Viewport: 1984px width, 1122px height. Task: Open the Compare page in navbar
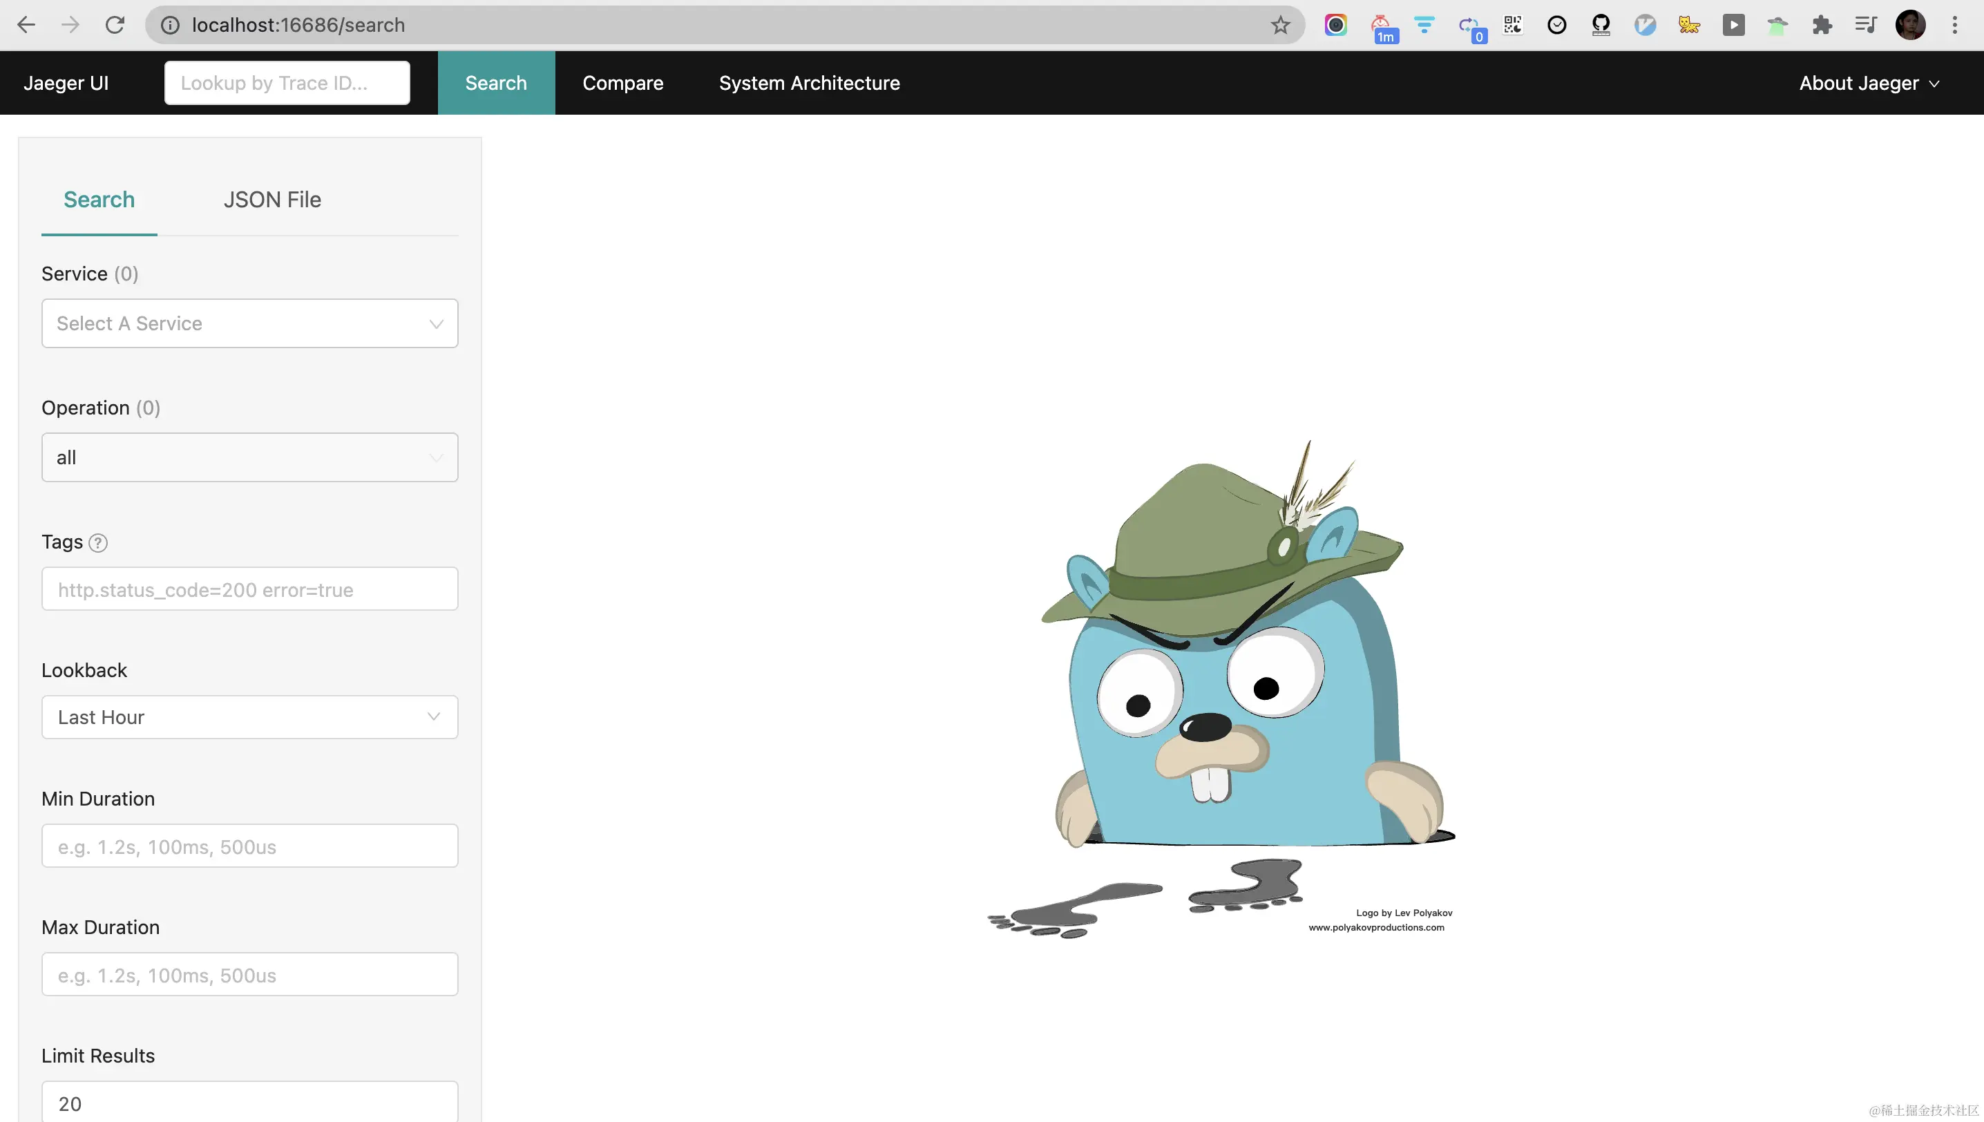point(622,83)
